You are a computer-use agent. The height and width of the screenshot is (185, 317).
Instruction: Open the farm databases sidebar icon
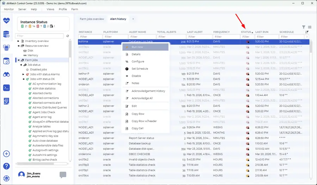[x=6, y=48]
